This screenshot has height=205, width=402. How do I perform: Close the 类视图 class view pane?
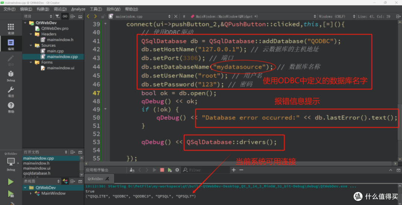[80, 181]
